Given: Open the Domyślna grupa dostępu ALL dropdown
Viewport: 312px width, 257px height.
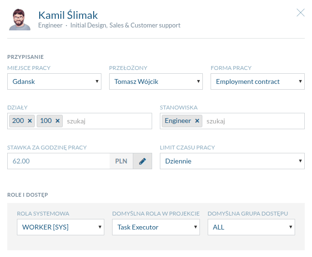Looking at the screenshot, I should point(251,227).
